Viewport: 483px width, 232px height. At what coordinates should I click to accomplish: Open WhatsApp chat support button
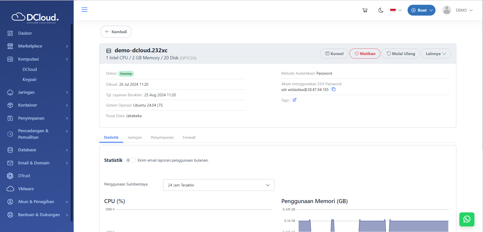467,219
